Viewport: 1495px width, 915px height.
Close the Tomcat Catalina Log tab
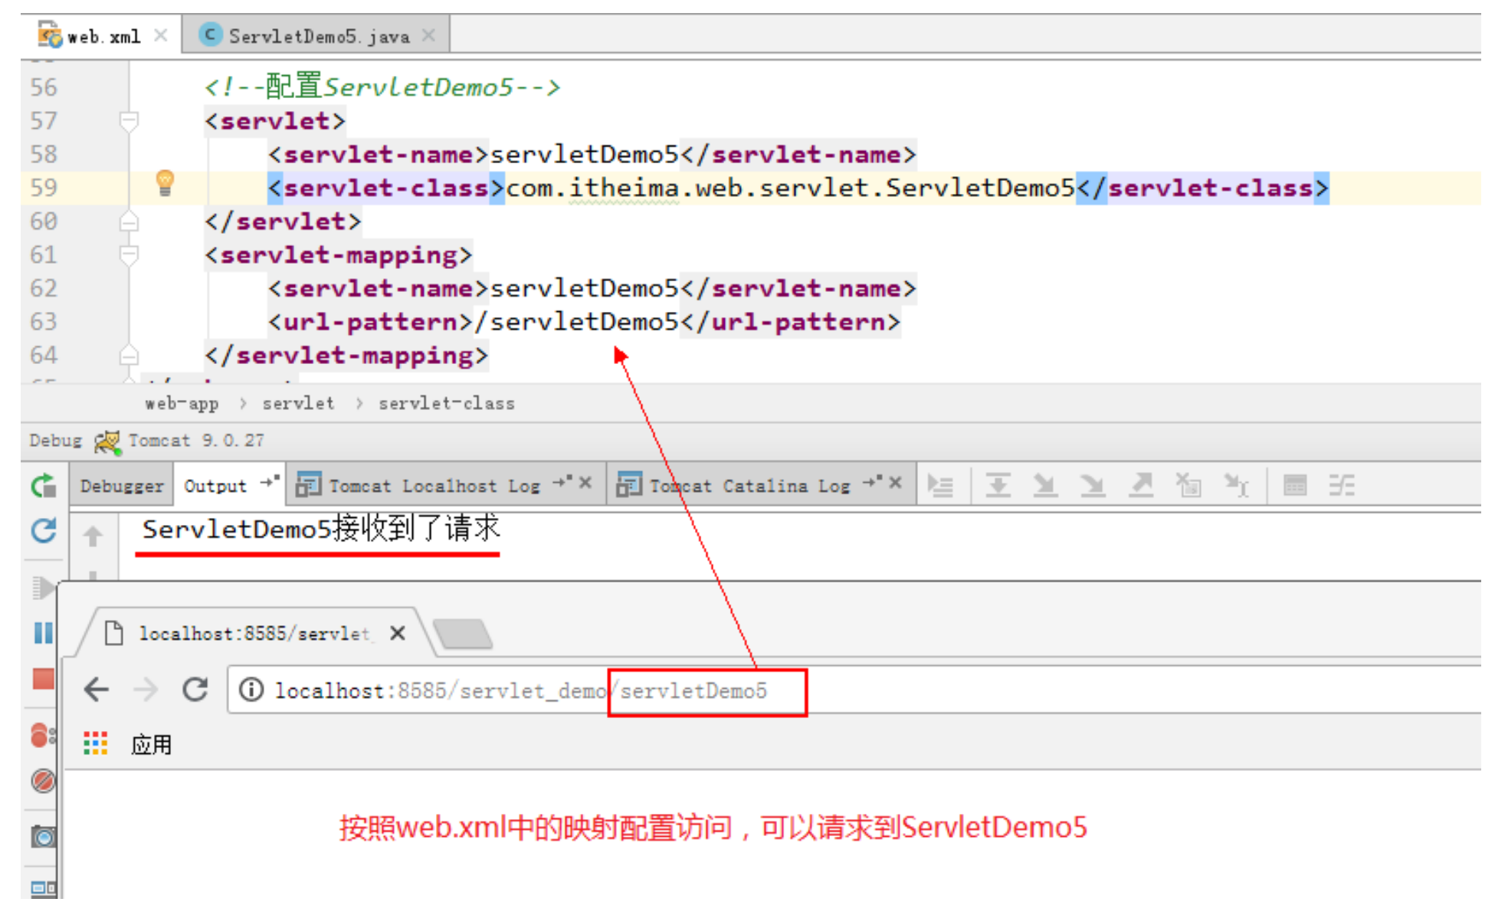[896, 483]
